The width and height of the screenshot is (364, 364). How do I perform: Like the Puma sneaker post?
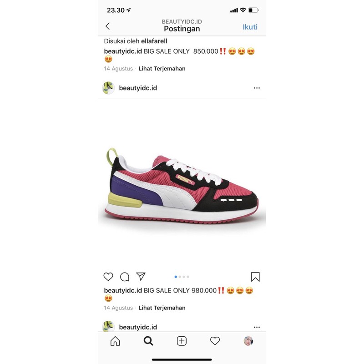(108, 277)
